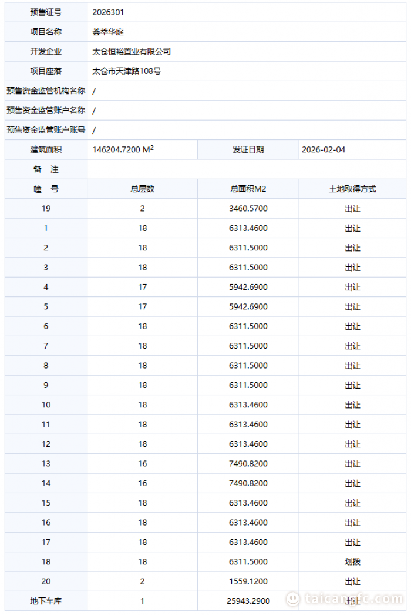Click the 发证日期 label cell
The height and width of the screenshot is (615, 411).
coord(248,149)
